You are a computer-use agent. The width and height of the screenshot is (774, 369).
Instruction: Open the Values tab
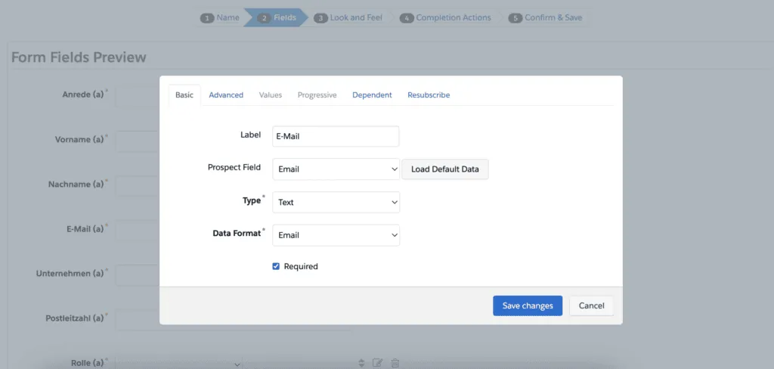[x=271, y=95]
